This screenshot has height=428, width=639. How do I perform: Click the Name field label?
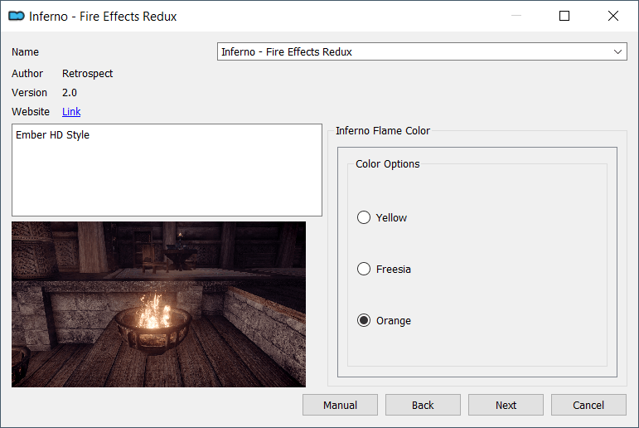coord(25,51)
